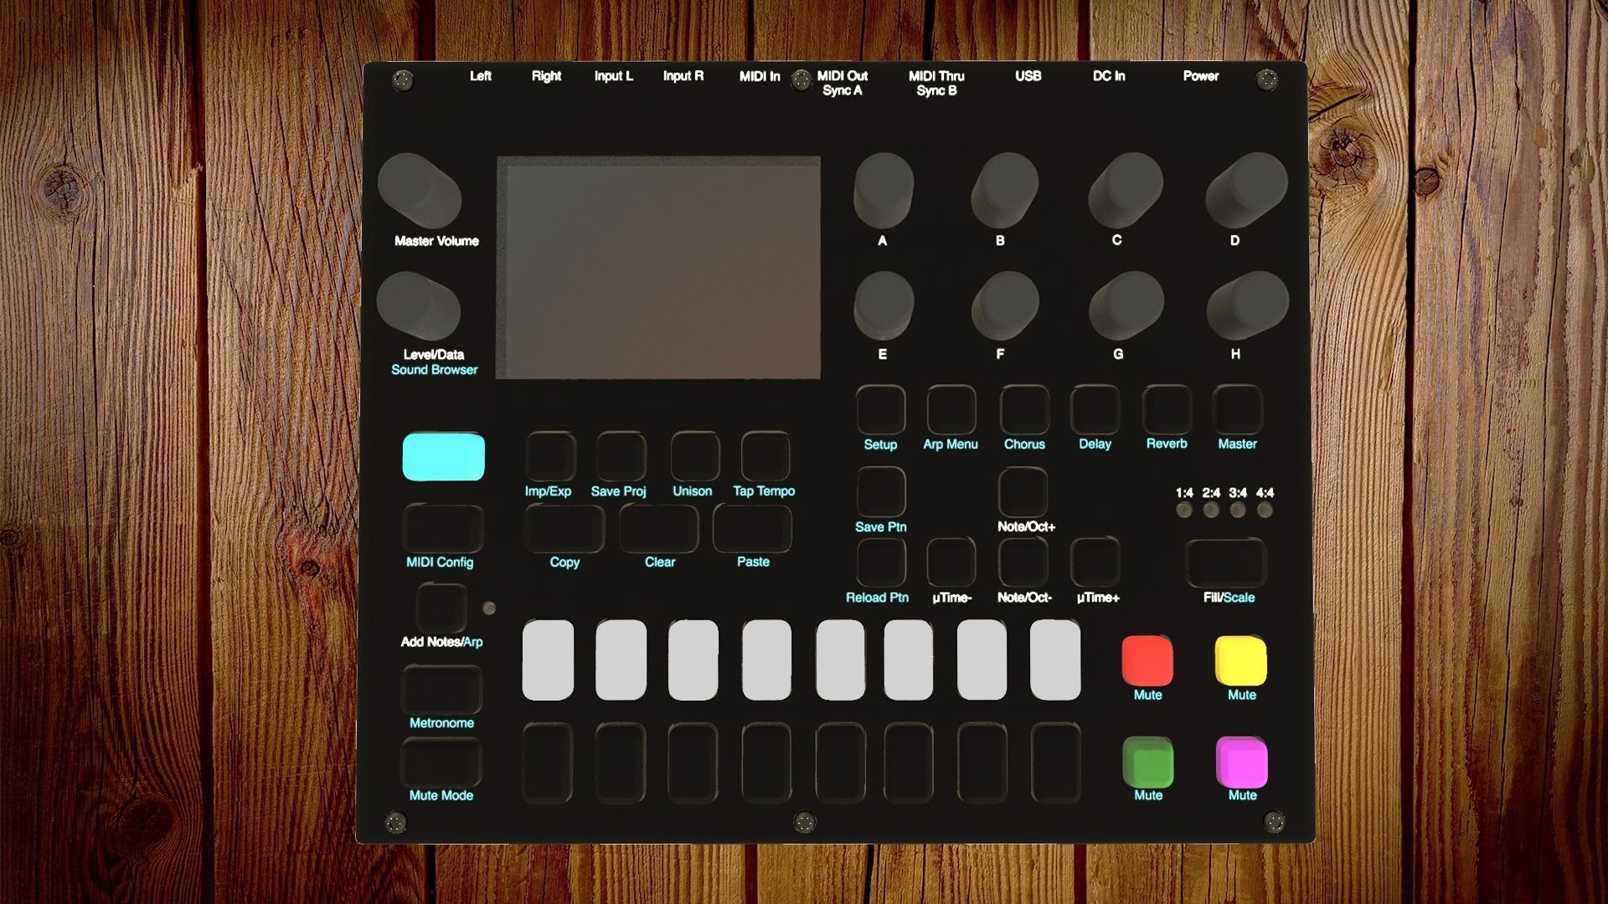Open the Master page button
The width and height of the screenshot is (1608, 904).
point(1238,409)
